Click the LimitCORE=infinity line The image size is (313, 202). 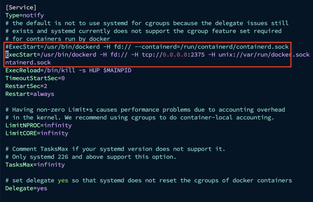(x=37, y=133)
